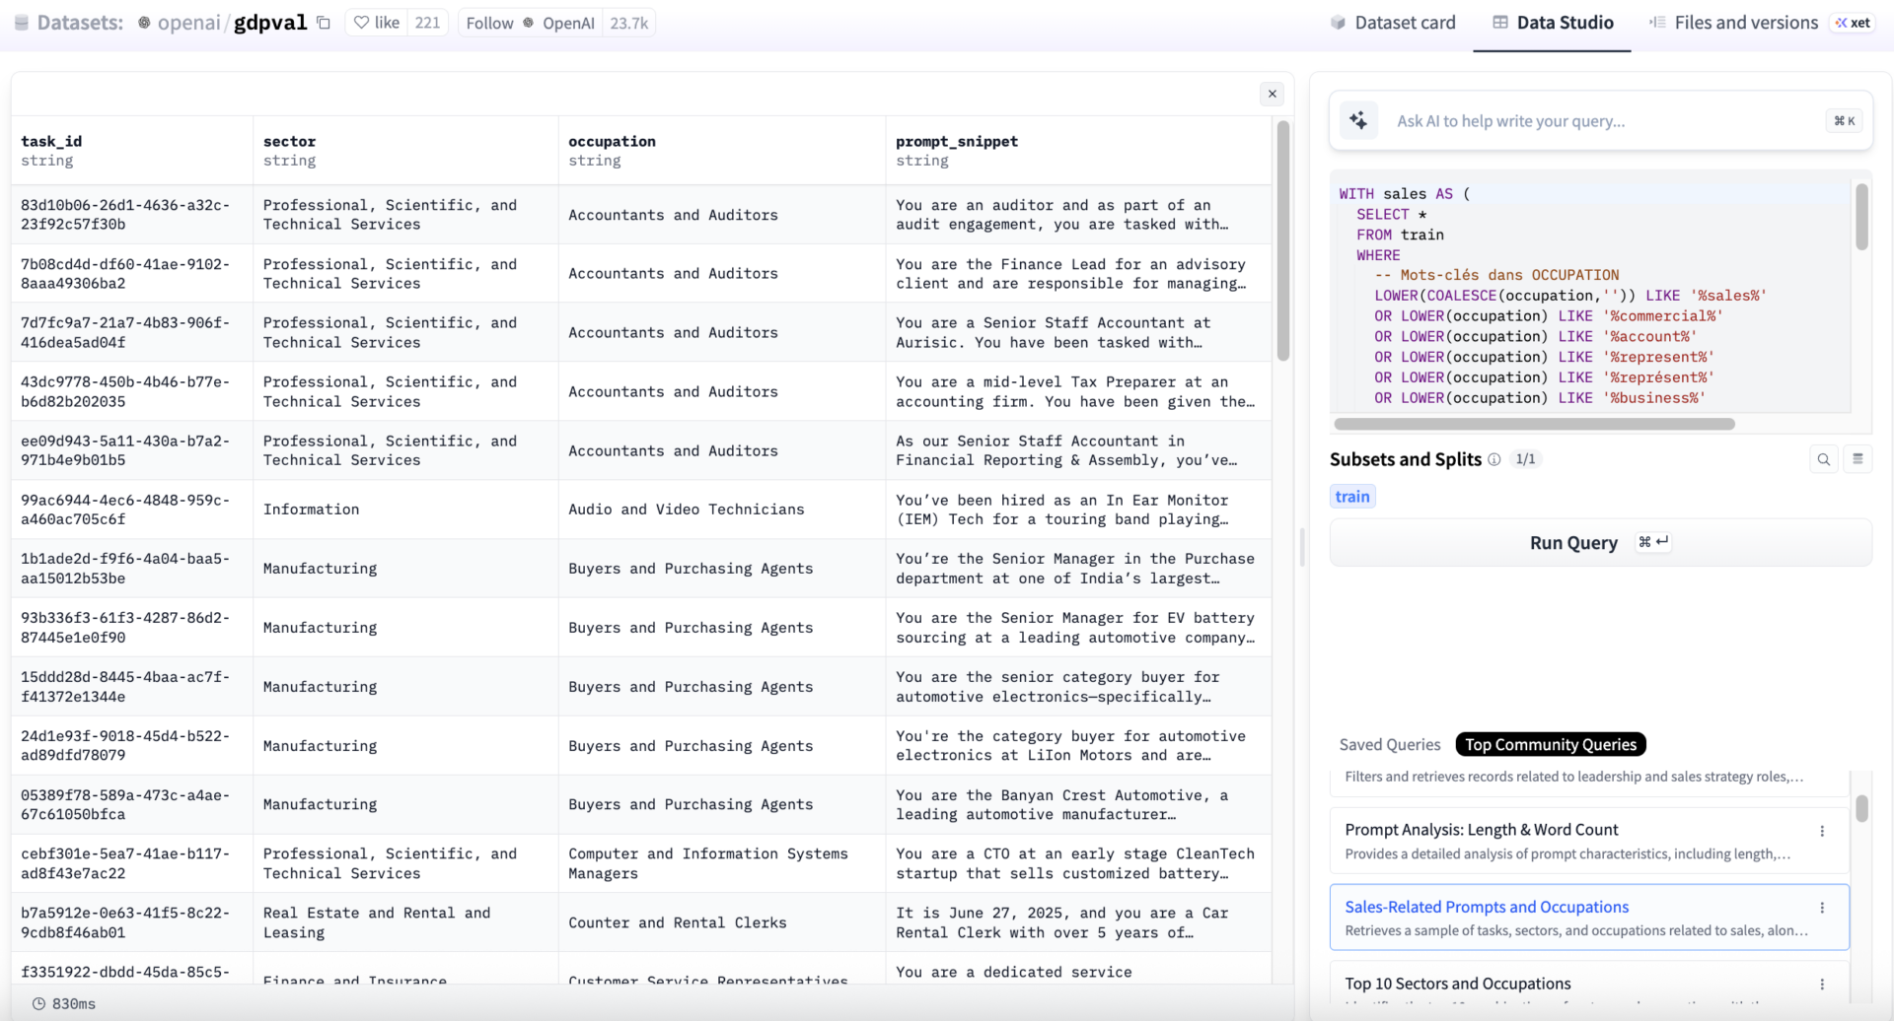The height and width of the screenshot is (1021, 1894).
Task: Select the Saved Queries tab
Action: coord(1389,745)
